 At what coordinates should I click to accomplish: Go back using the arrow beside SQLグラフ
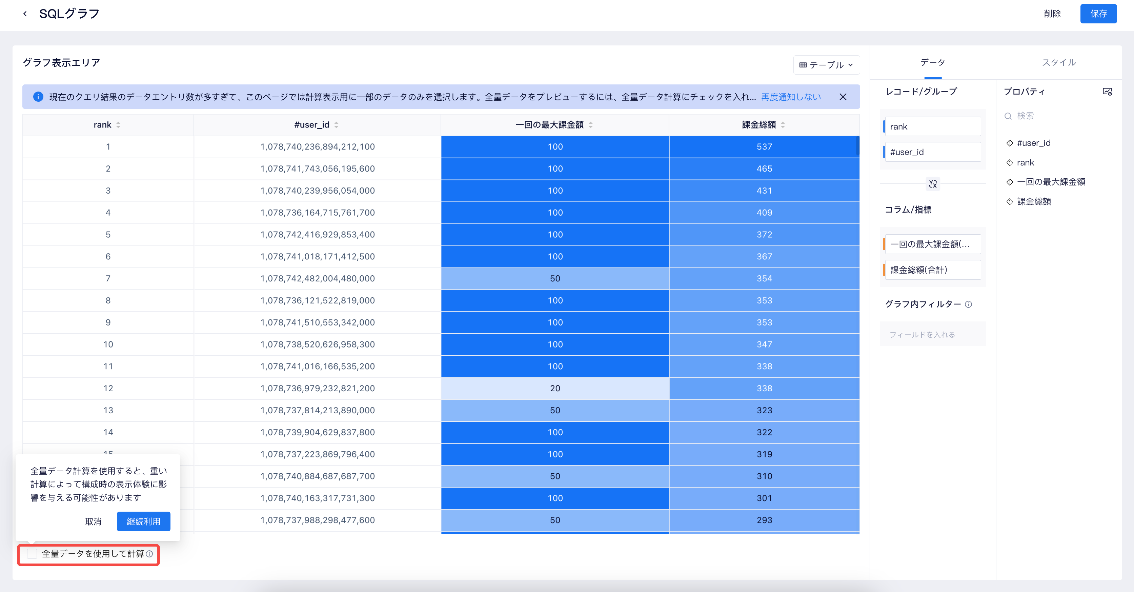pos(25,14)
